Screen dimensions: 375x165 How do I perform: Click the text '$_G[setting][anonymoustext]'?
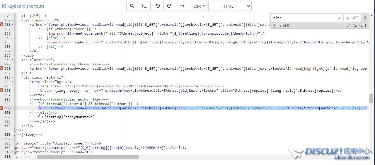tap(66, 117)
